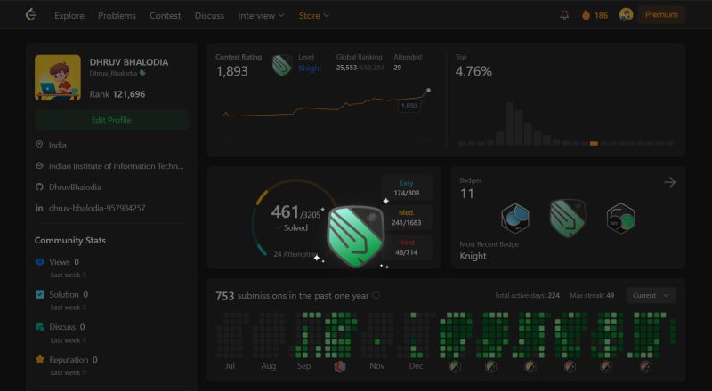Click the LinkedIn icon beside dhruv-bhalodia-957984257
712x391 pixels.
39,208
